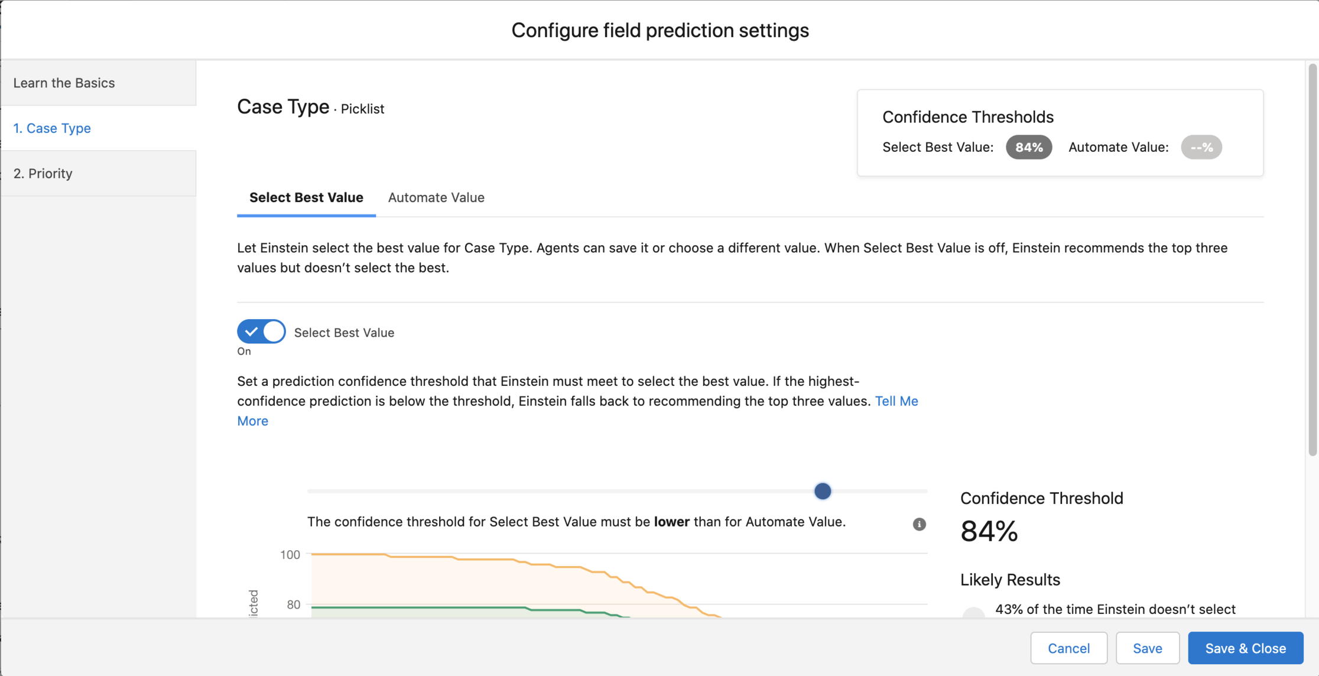
Task: Open Learn the Basics in the sidebar
Action: pyautogui.click(x=64, y=83)
